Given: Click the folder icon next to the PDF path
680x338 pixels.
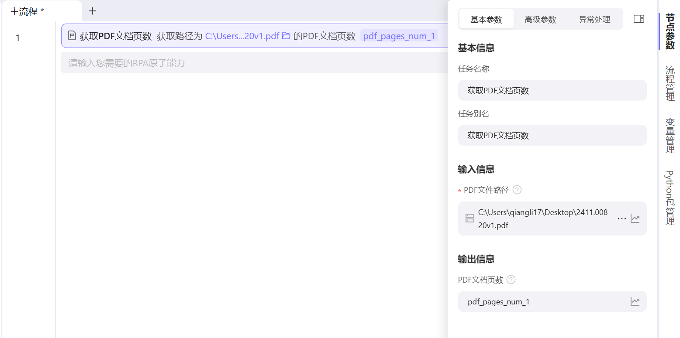Looking at the screenshot, I should (286, 36).
